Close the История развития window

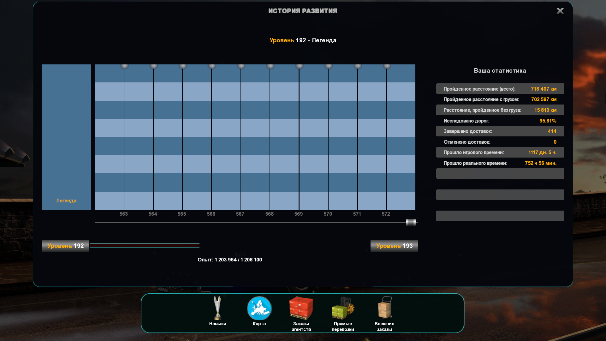(560, 11)
